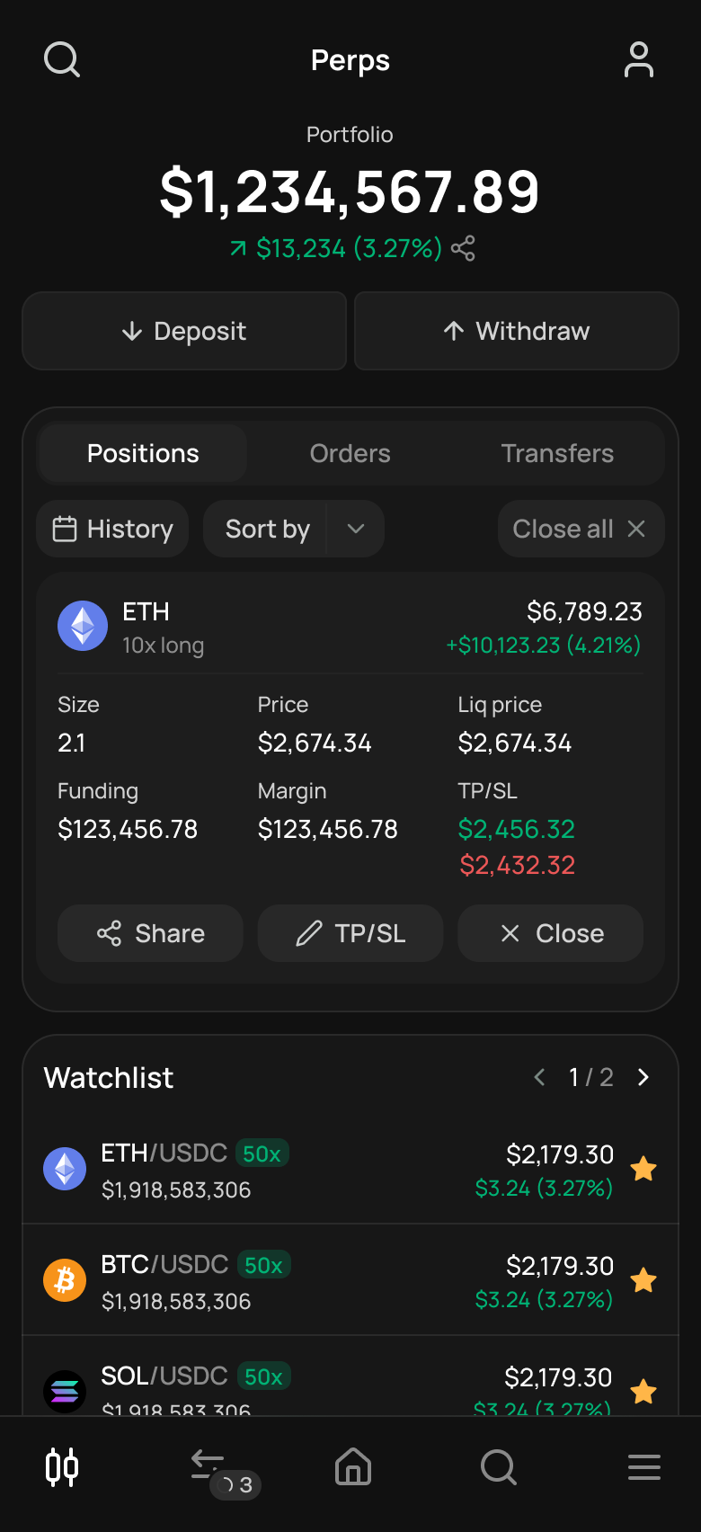Viewport: 701px width, 1532px height.
Task: Switch to the Transfers tab
Action: (557, 453)
